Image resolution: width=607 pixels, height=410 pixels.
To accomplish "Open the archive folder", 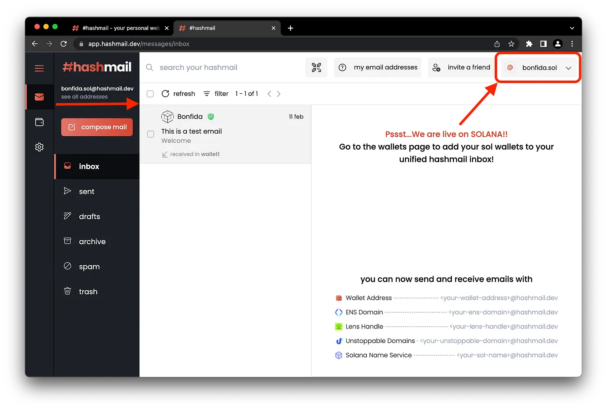I will click(97, 242).
